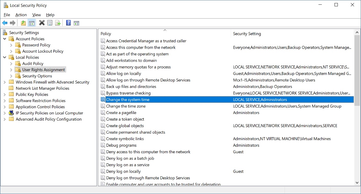Click the policy list vertical scrollbar thumb
This screenshot has width=361, height=194.
click(357, 70)
